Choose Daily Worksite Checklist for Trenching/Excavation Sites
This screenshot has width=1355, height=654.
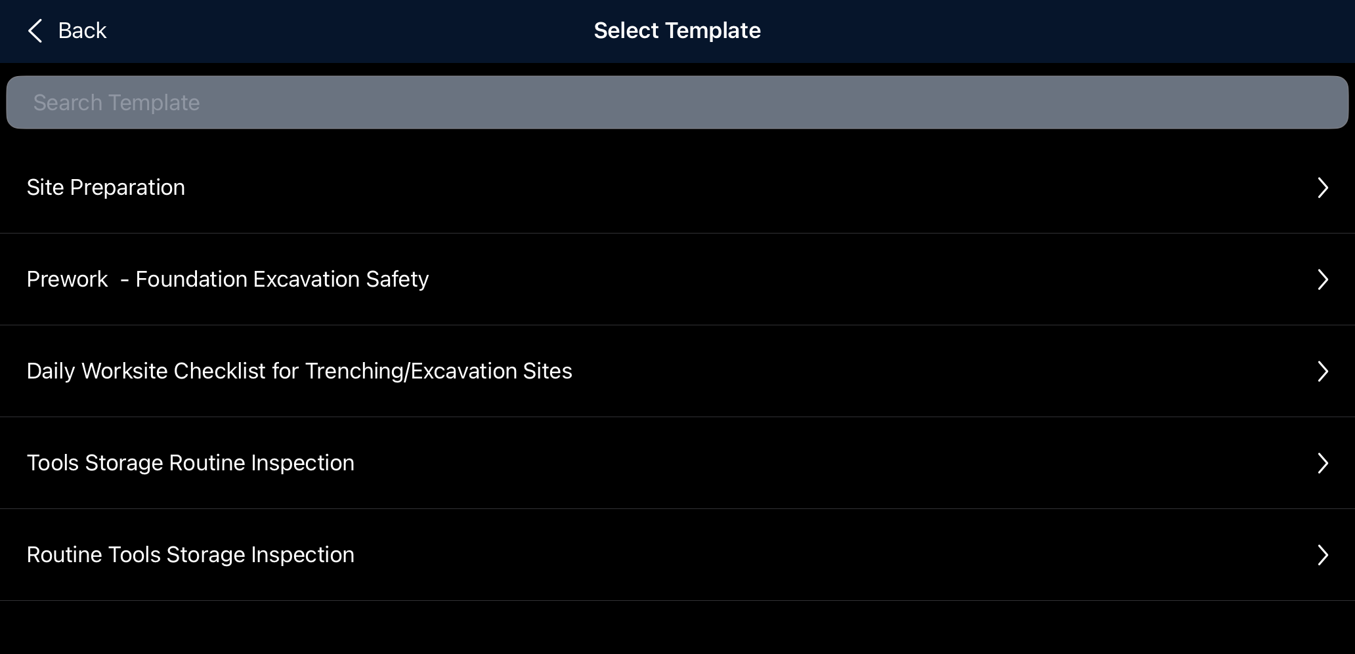(x=299, y=371)
